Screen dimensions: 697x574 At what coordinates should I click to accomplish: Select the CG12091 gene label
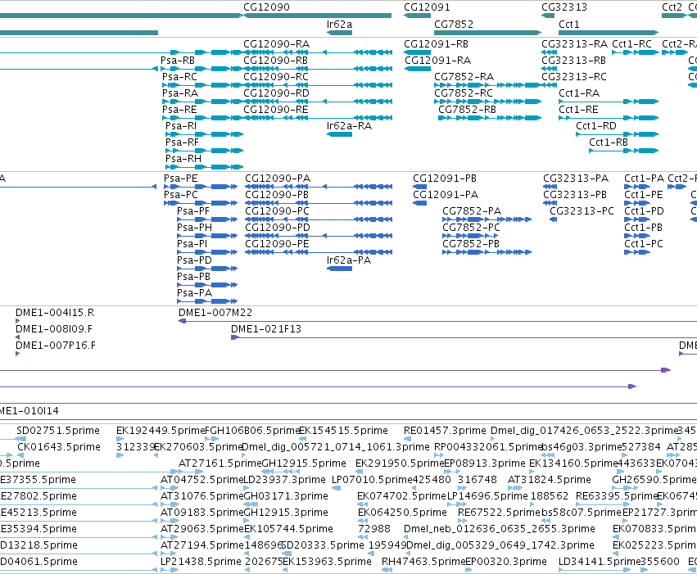tap(427, 7)
